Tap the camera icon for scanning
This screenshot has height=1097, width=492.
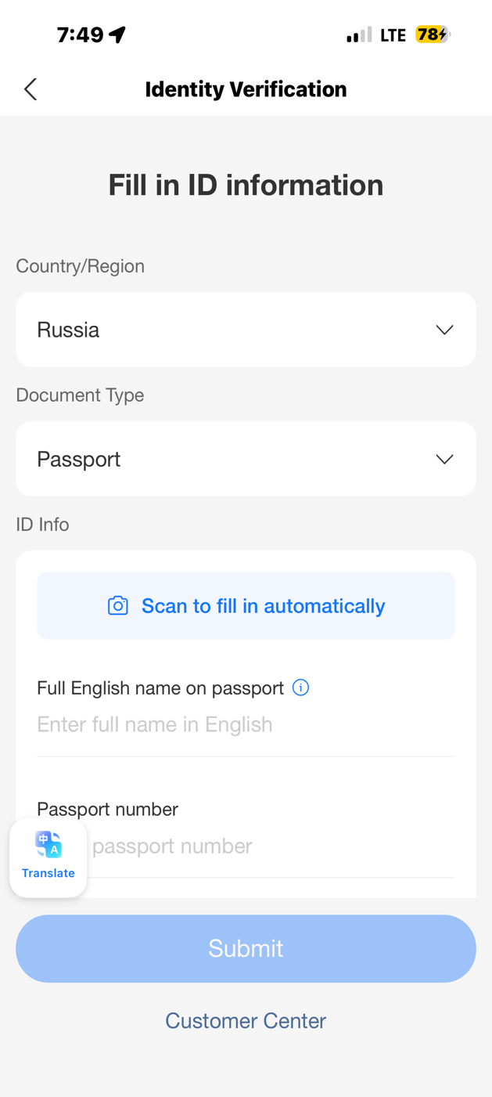click(118, 606)
